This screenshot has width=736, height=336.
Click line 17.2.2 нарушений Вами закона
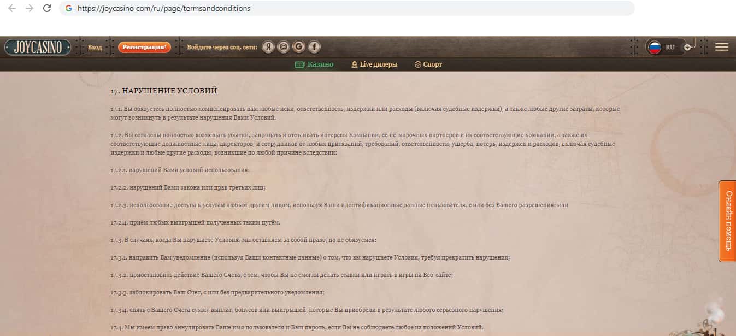187,187
